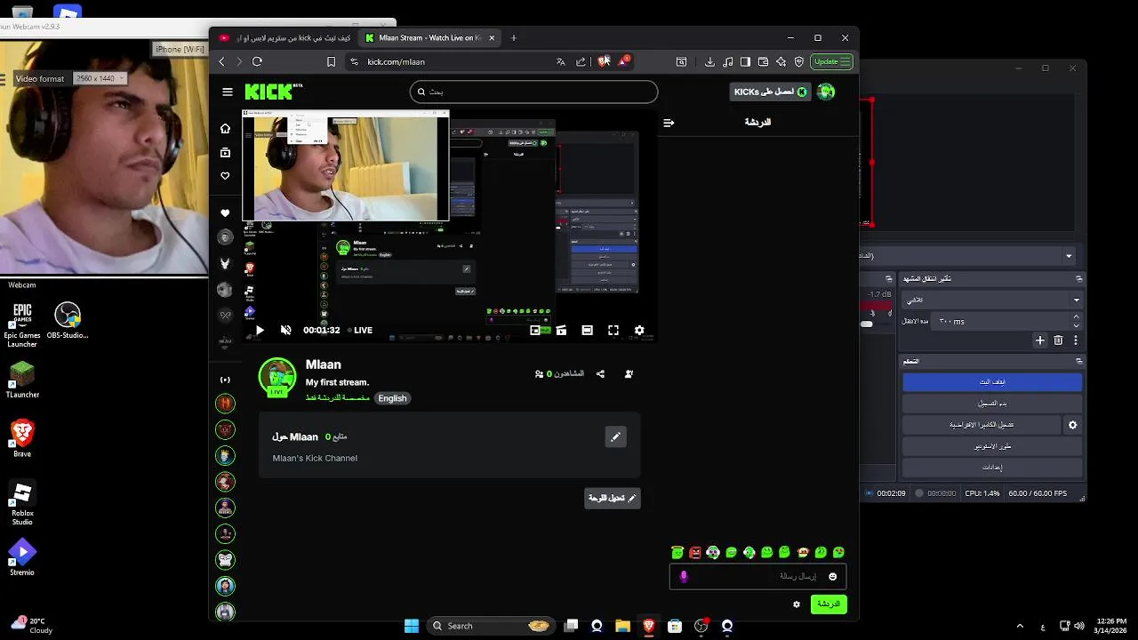Open player settings gear
The image size is (1138, 640).
639,330
